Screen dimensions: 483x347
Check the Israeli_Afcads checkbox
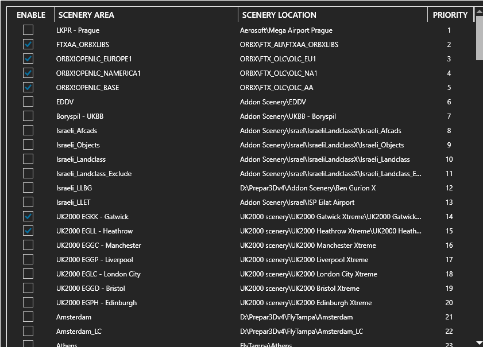coord(28,130)
